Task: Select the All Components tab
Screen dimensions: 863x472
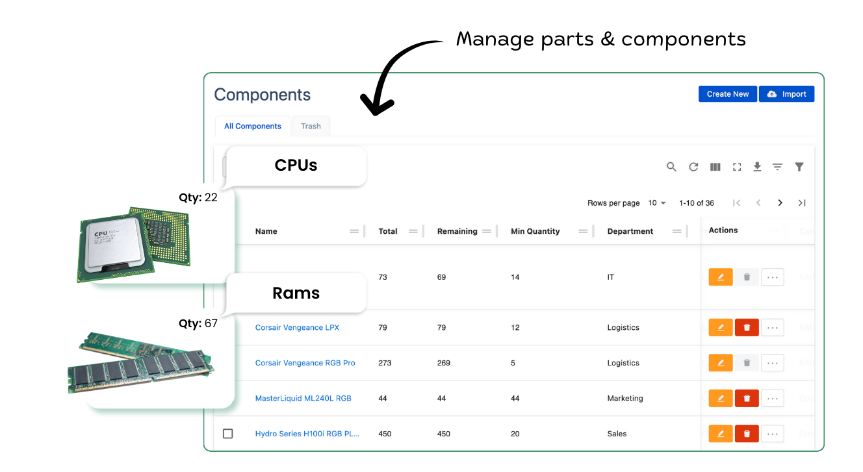Action: click(253, 126)
